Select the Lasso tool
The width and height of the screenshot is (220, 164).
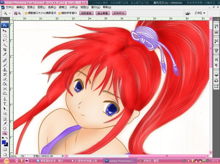click(5, 40)
